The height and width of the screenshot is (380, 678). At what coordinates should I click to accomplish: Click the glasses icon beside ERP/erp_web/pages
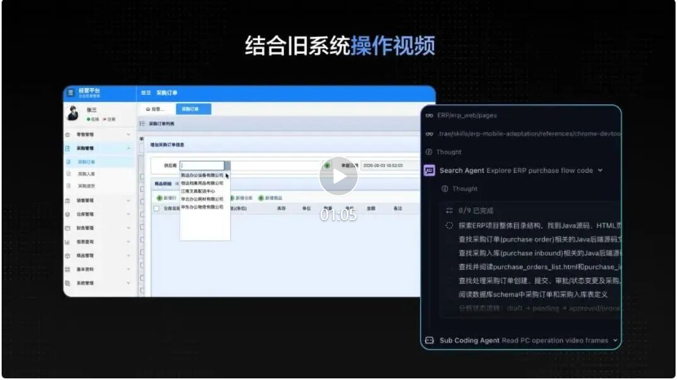tap(429, 116)
